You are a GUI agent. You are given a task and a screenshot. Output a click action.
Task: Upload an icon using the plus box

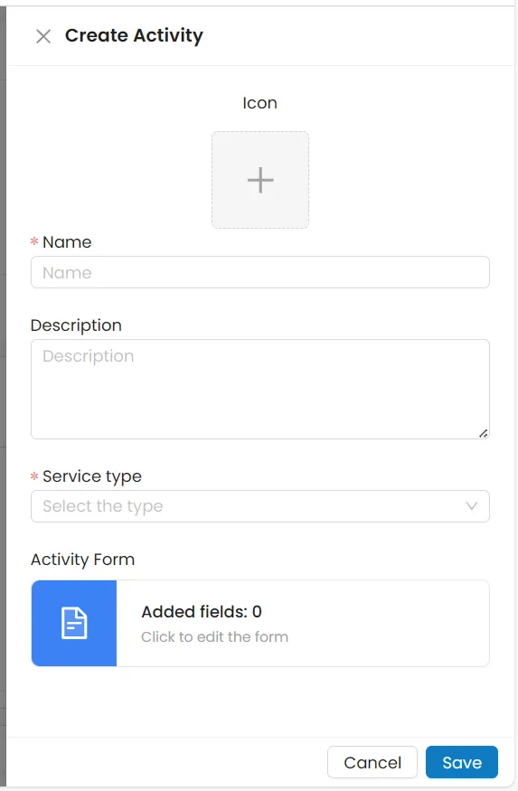(x=260, y=180)
